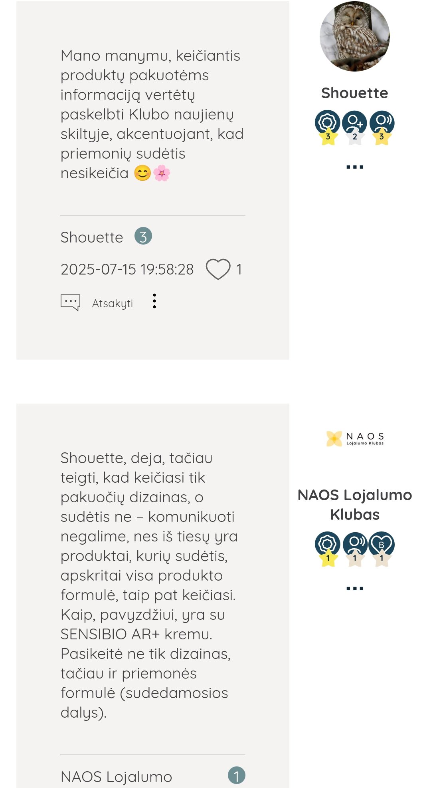
Task: Click the level 3 circle beside Shouette's name
Action: 143,236
